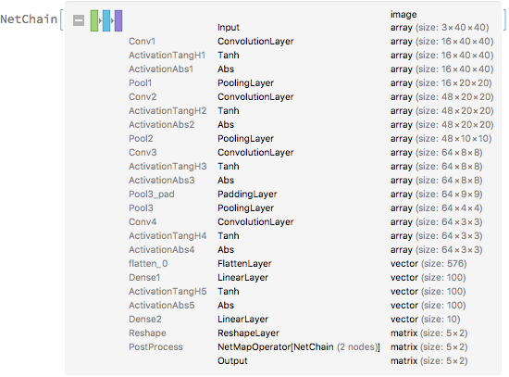This screenshot has width=509, height=377.
Task: Collapse the NetChain summary with minus icon
Action: pos(79,20)
